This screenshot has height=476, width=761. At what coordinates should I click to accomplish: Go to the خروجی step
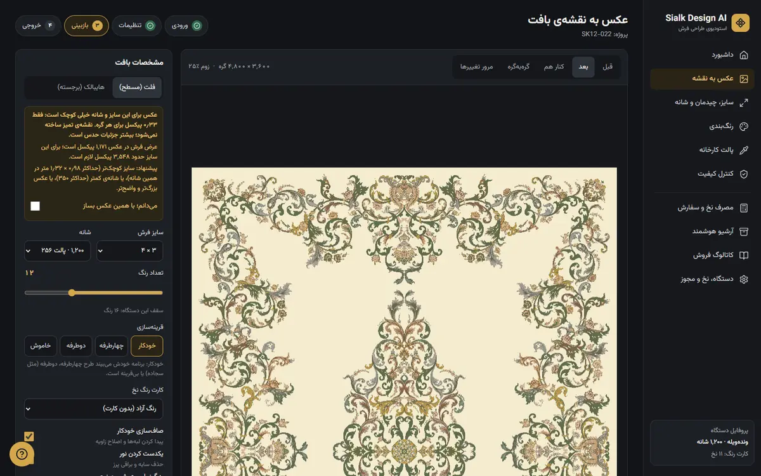(37, 25)
